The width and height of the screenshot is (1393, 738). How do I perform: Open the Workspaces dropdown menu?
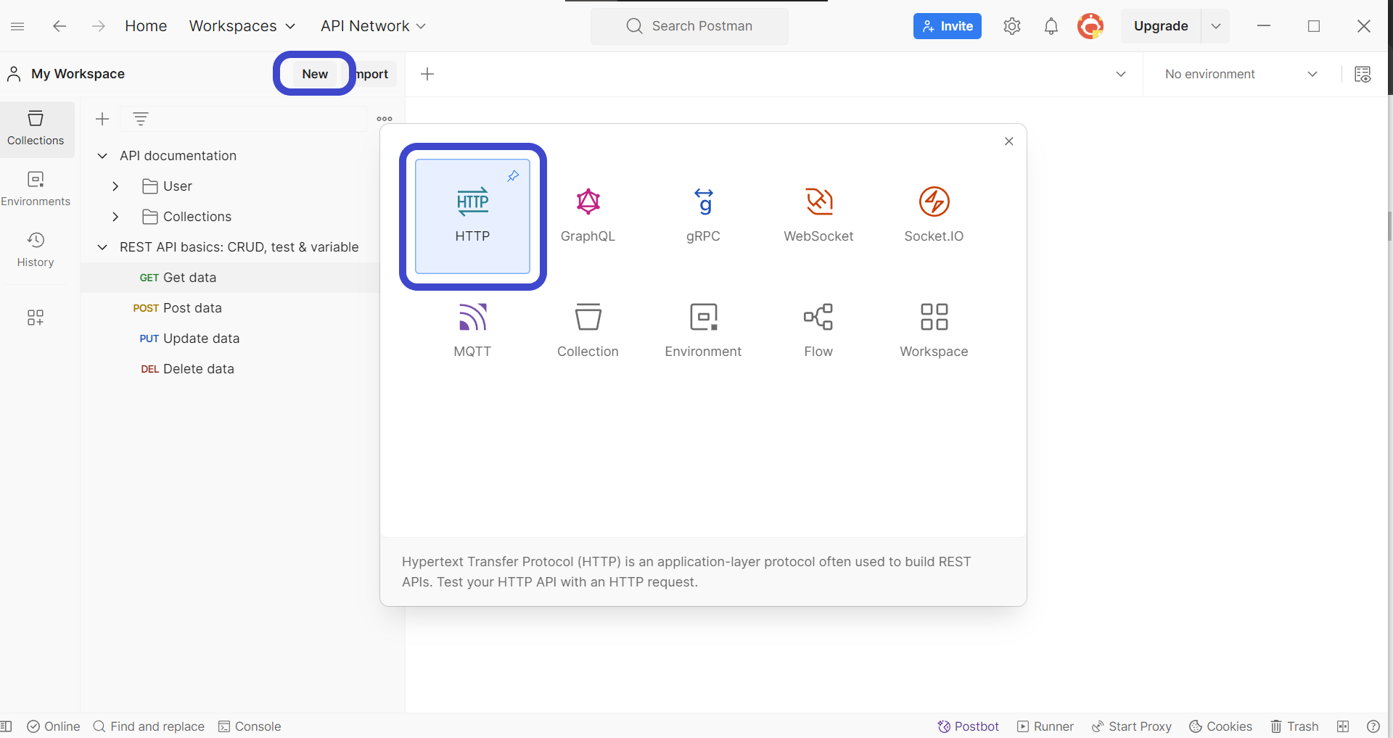point(242,26)
